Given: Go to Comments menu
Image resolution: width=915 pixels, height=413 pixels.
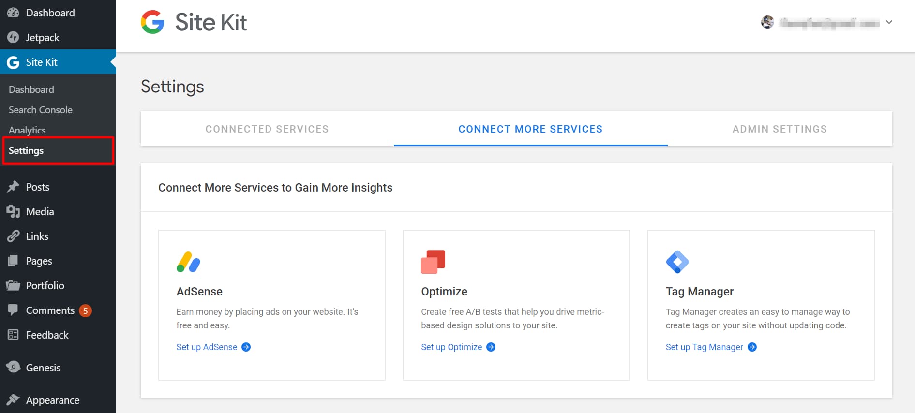Looking at the screenshot, I should click(x=58, y=310).
